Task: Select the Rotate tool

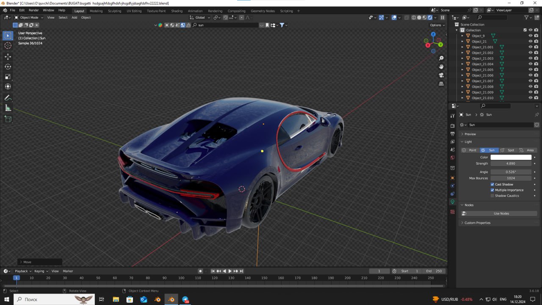Action: coord(8,67)
